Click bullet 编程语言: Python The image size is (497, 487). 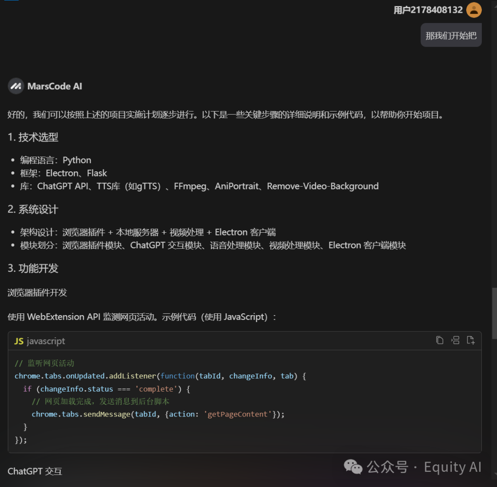point(56,160)
